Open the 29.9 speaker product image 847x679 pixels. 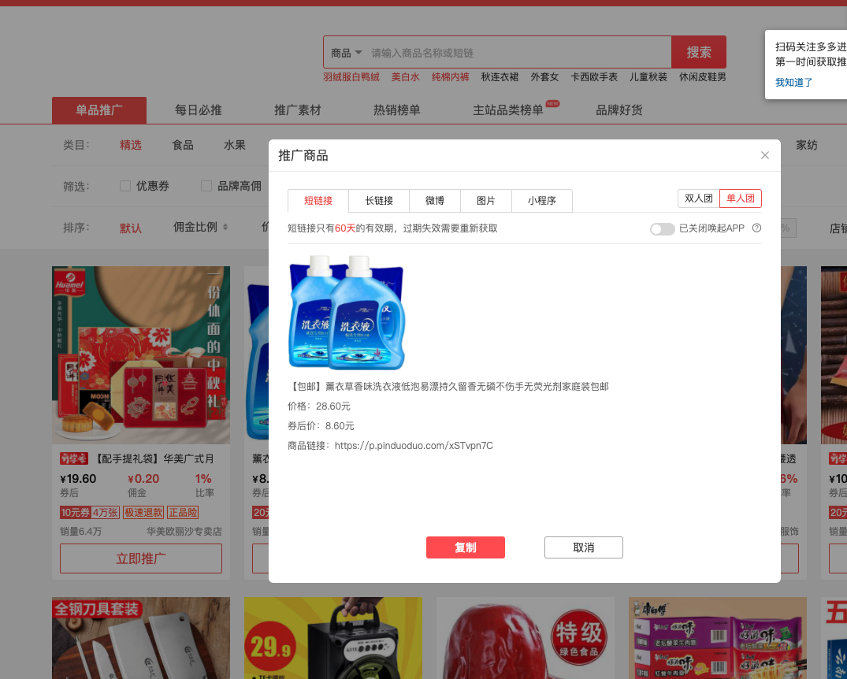[333, 638]
